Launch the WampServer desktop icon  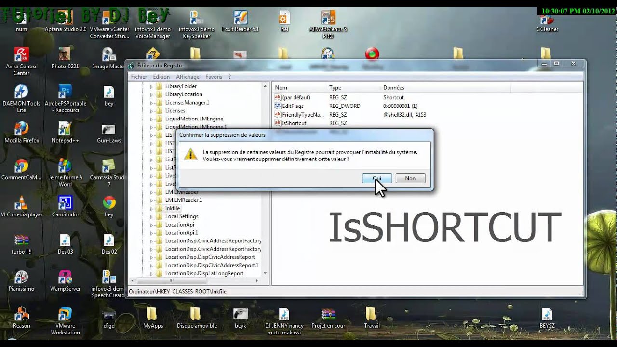coord(65,278)
